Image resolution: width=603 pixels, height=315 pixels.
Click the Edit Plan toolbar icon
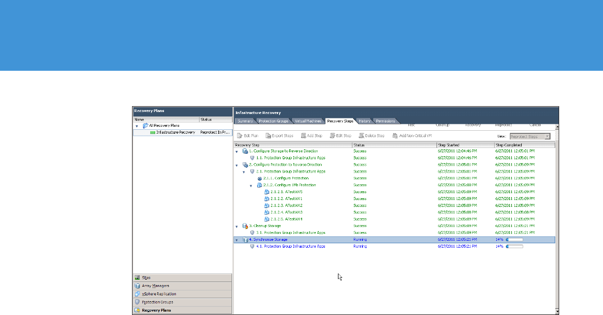[x=239, y=136]
